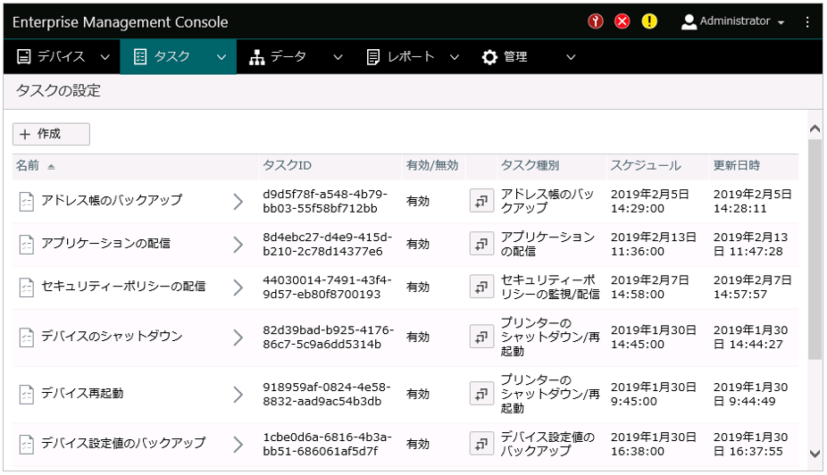Image resolution: width=827 pixels, height=475 pixels.
Task: Open the Administrator account dropdown
Action: pos(733,21)
